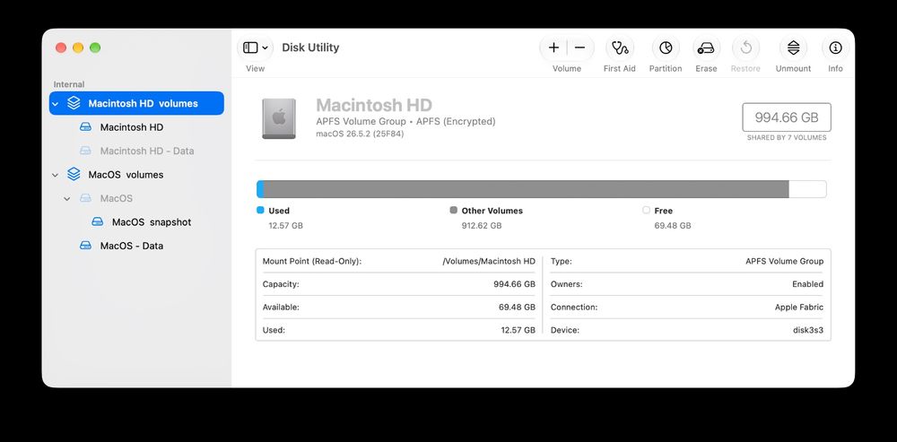
Task: Select MacOS - Data volume
Action: 136,246
